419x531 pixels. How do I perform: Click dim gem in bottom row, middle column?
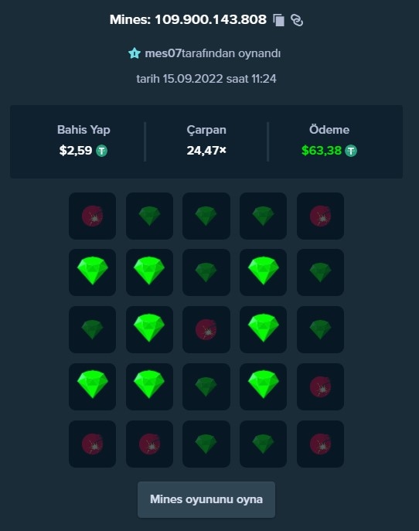pyautogui.click(x=206, y=444)
